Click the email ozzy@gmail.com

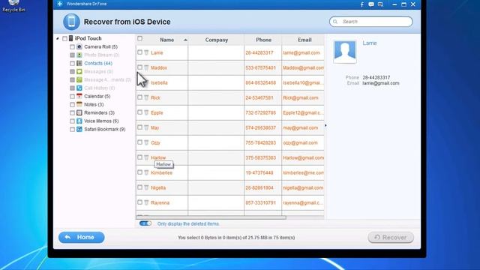point(300,142)
